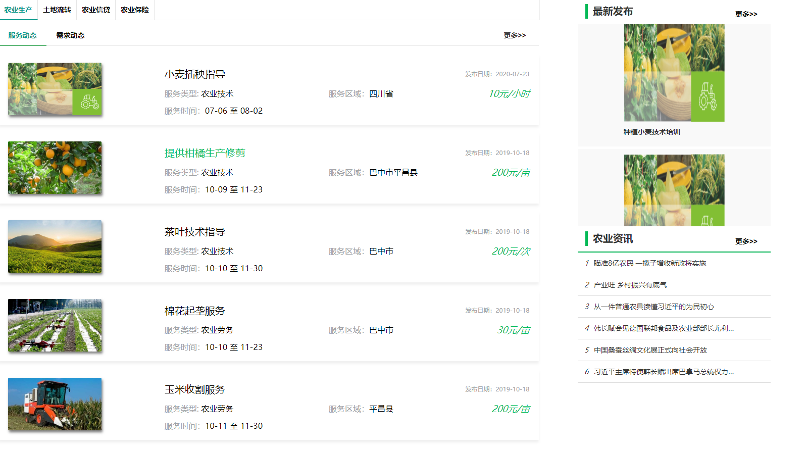Click the tractor icon on 种植小麦技术培训 image
Viewport: 807px width, 449px height.
tap(707, 96)
